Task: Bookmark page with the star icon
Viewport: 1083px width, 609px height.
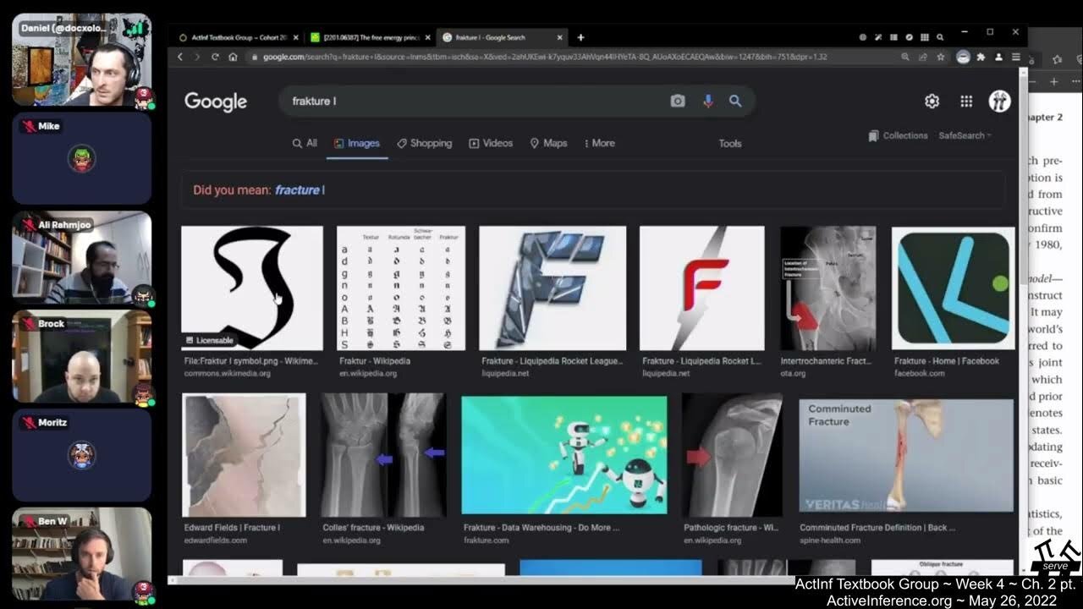Action: pos(940,57)
